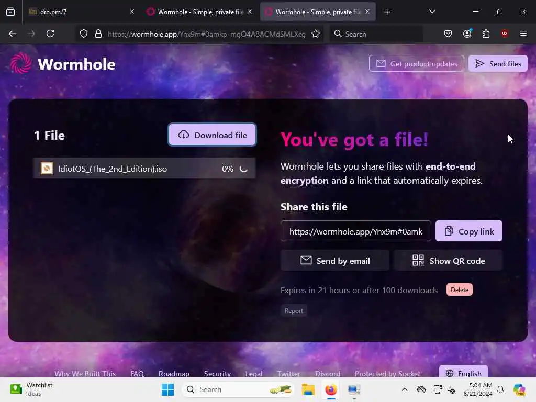Click the muted volume tray icon

451,389
